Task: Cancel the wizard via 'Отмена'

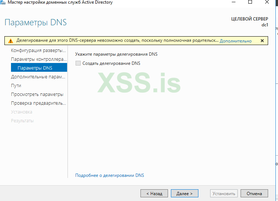Action: point(254,193)
